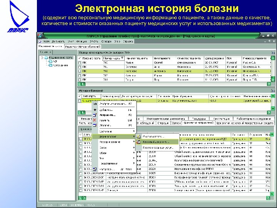Open the 'Процедуры' tab

tap(199, 119)
